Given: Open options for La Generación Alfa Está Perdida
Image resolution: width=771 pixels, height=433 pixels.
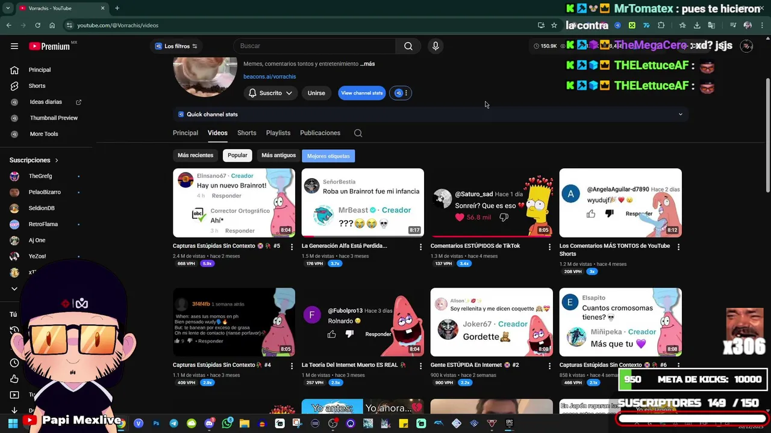Looking at the screenshot, I should (x=420, y=247).
